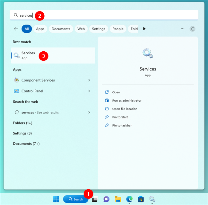Click the Run as administrator shield icon
This screenshot has height=205, width=208.
pos(107,100)
